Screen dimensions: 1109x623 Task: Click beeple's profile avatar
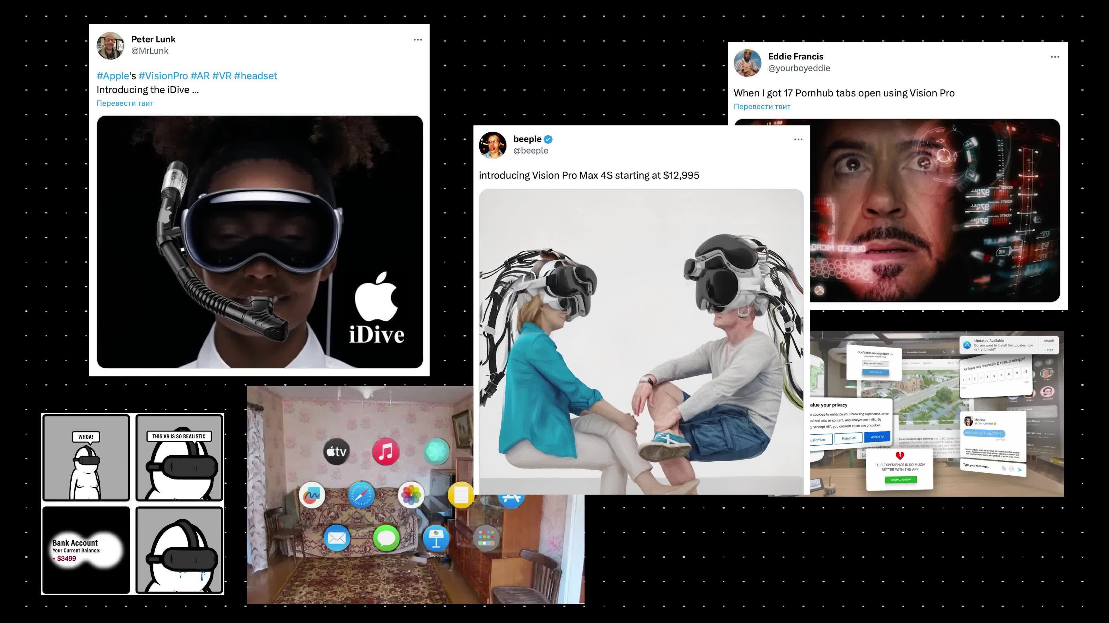492,145
